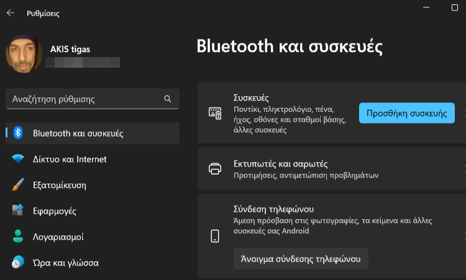Open the Συσκευές section title
The height and width of the screenshot is (280, 466).
pos(251,97)
